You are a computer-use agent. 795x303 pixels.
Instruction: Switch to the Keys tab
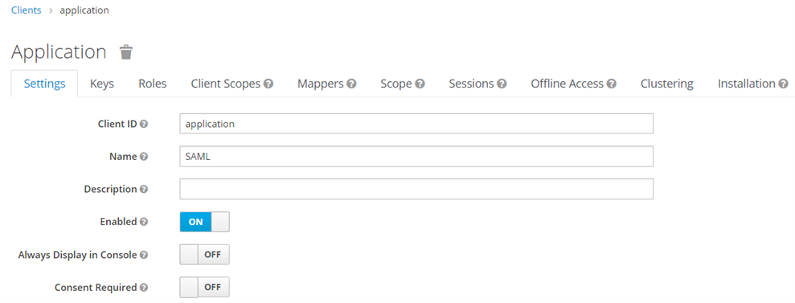102,84
